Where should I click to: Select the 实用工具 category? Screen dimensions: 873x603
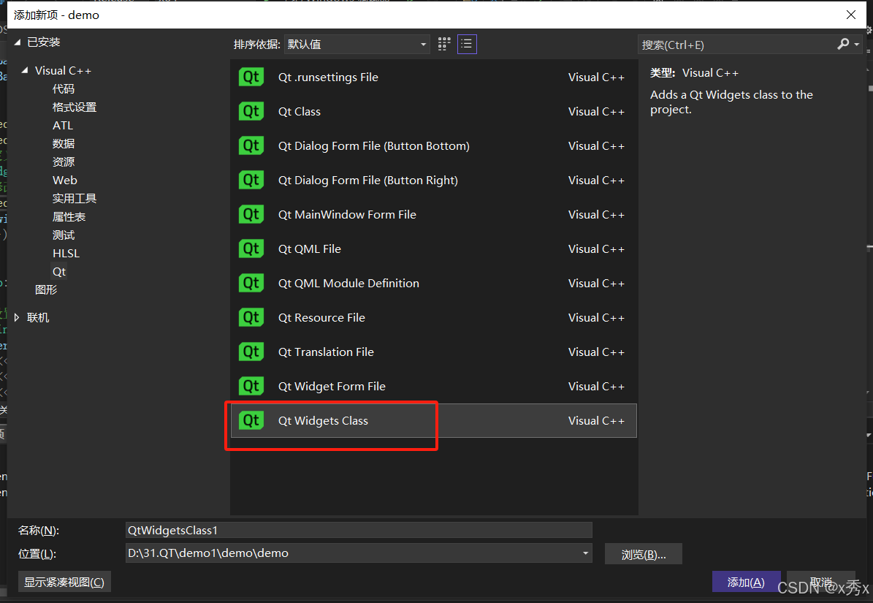pos(74,198)
